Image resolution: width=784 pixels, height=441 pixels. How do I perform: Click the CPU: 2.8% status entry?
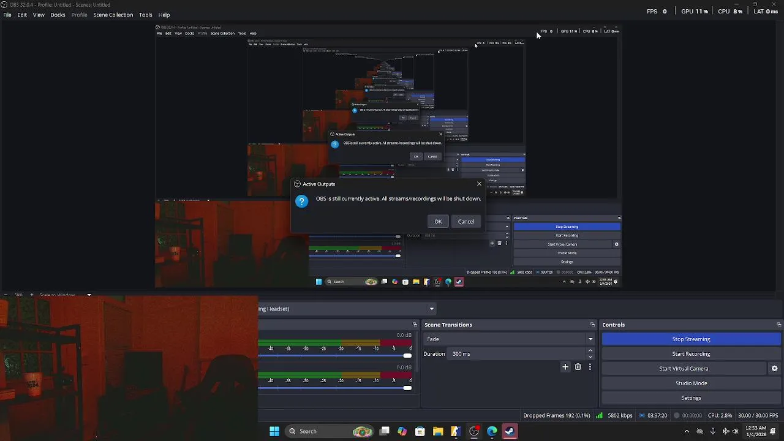720,415
